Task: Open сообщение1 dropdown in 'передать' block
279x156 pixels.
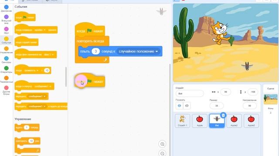Action: click(x=37, y=96)
